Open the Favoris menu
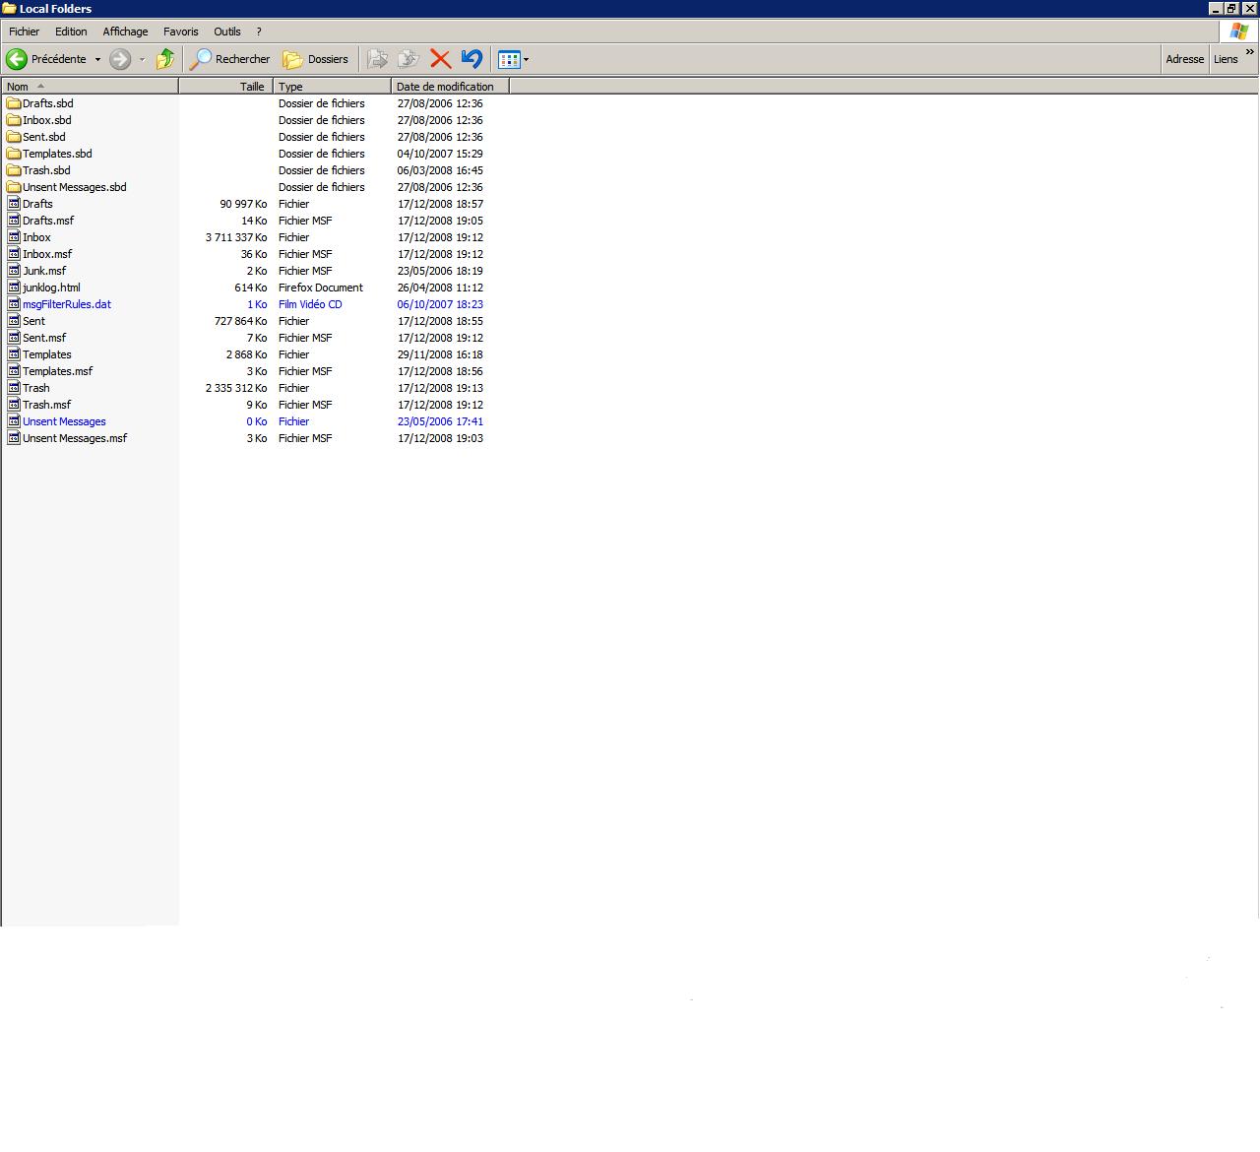1260x1152 pixels. (x=181, y=32)
